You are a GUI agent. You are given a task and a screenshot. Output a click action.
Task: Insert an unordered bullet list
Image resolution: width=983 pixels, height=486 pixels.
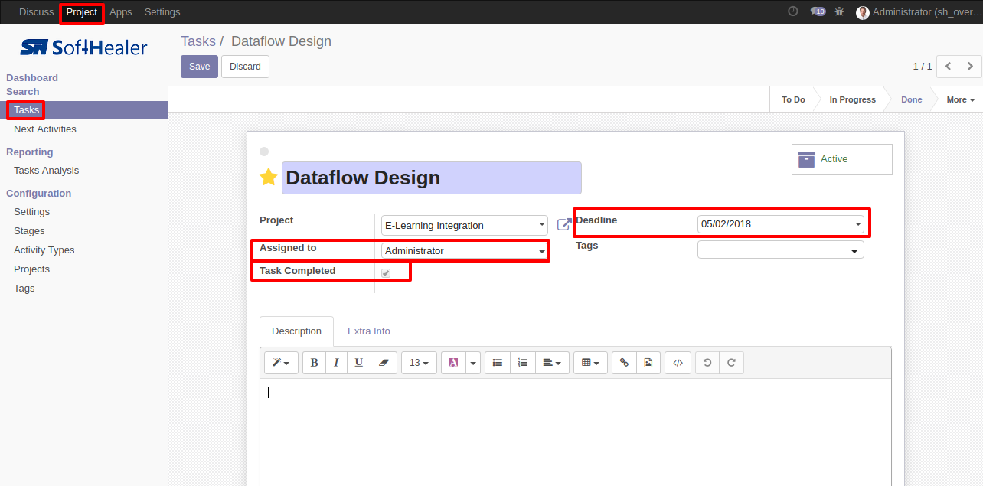click(x=498, y=363)
